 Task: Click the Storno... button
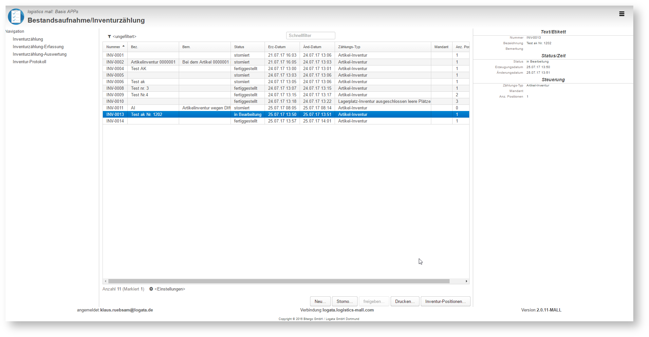tap(344, 301)
